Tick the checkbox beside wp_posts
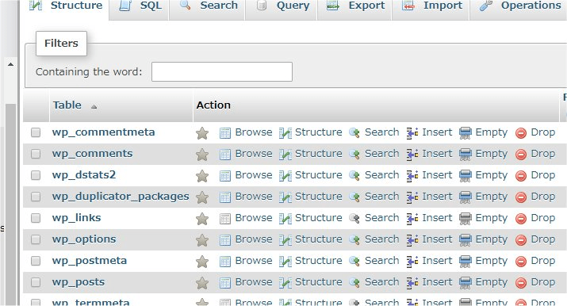567x306 pixels. click(x=36, y=281)
